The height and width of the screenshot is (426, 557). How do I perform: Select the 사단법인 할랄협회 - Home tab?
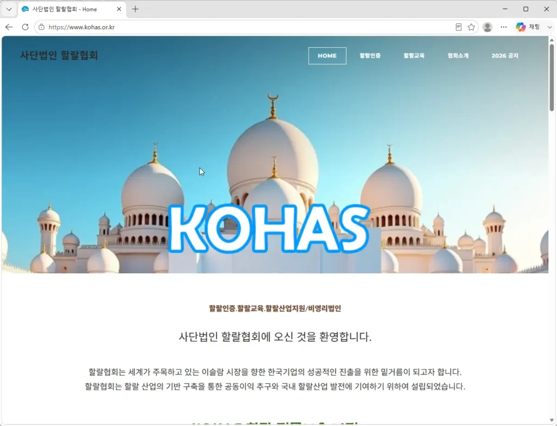click(x=71, y=9)
